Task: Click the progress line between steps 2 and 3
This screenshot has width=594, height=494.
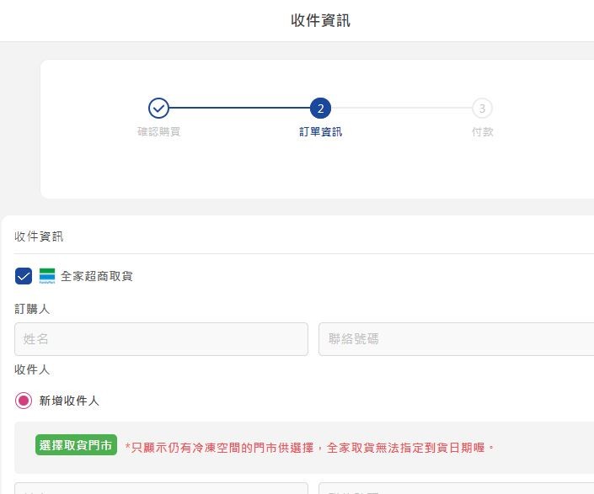Action: (402, 108)
